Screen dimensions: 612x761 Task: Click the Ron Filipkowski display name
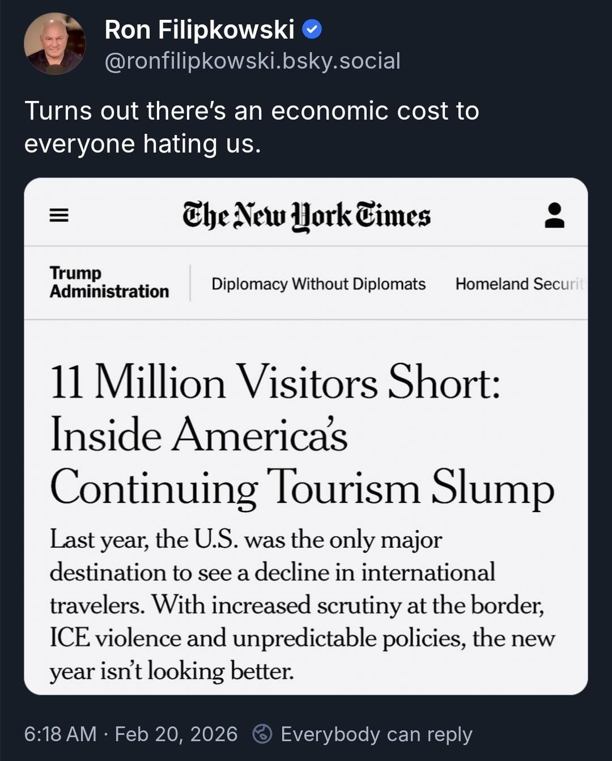pos(199,30)
